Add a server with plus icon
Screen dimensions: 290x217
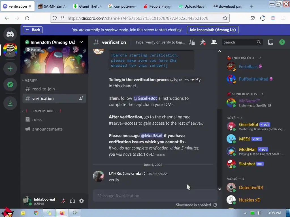click(10, 69)
